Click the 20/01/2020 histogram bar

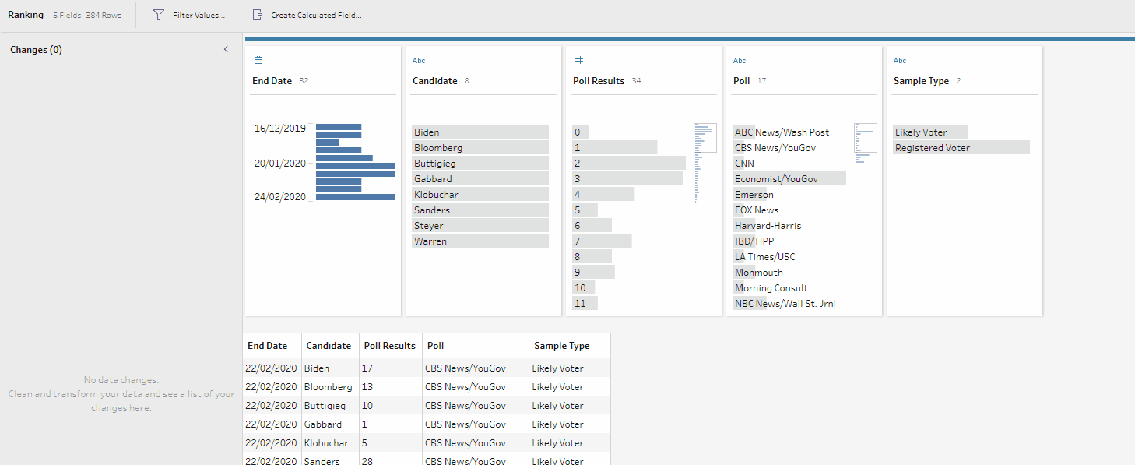pyautogui.click(x=356, y=165)
